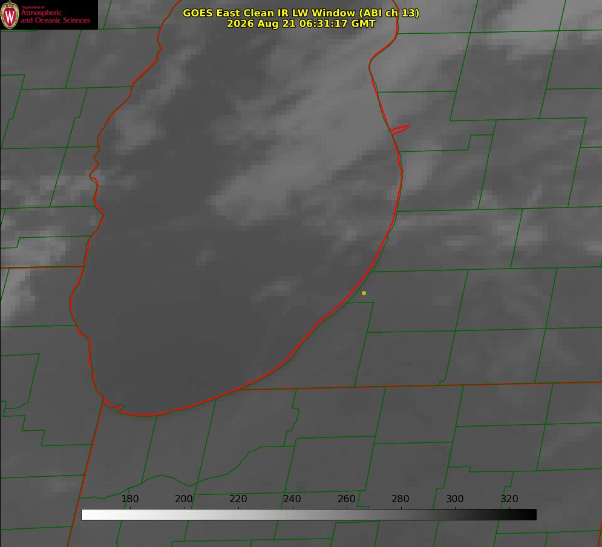This screenshot has height=547, width=602.
Task: Click the yellow dot marker near the shoreline
Action: (x=364, y=293)
